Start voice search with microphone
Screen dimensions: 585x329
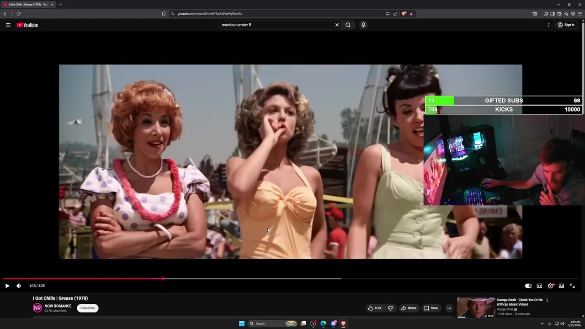(x=363, y=25)
